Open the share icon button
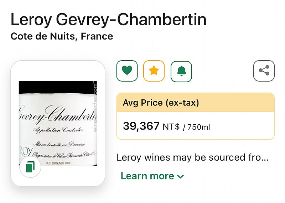 coord(264,71)
